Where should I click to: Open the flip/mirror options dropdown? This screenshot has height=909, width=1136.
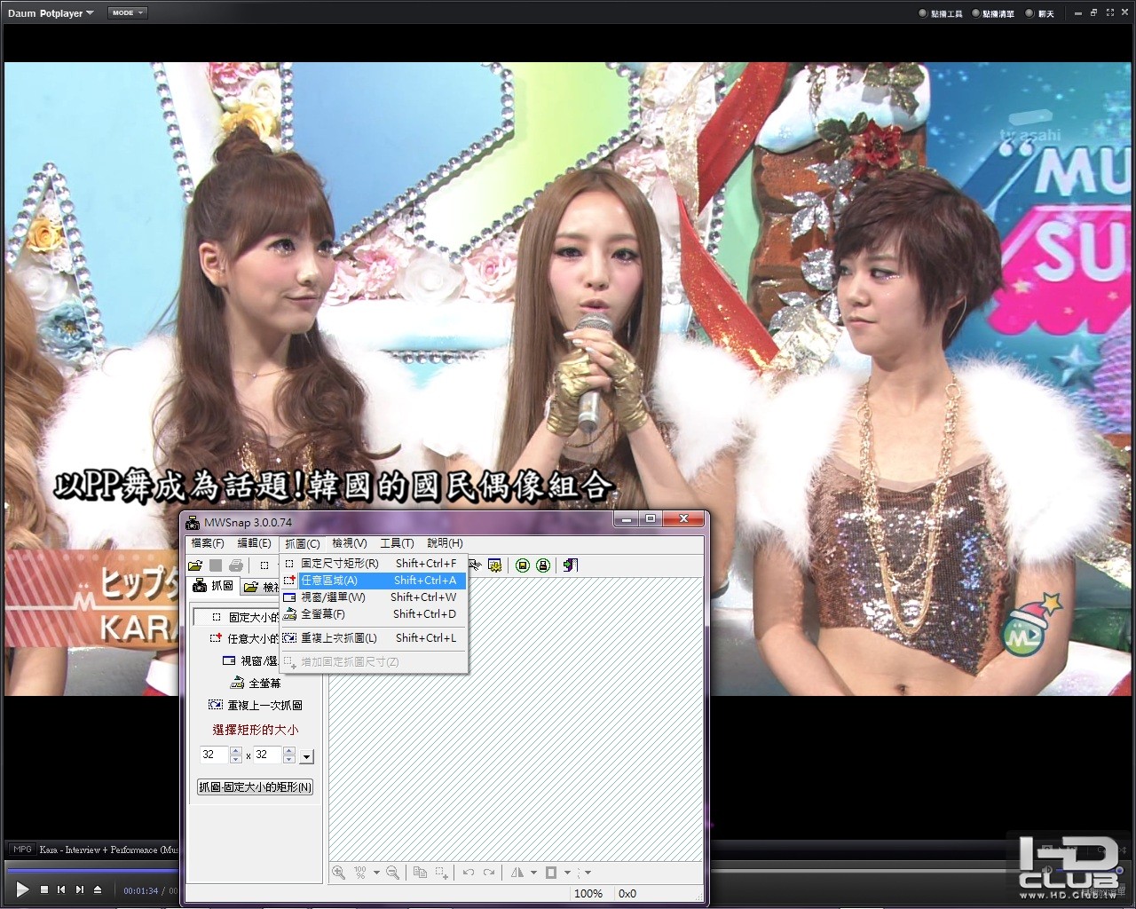pos(533,873)
